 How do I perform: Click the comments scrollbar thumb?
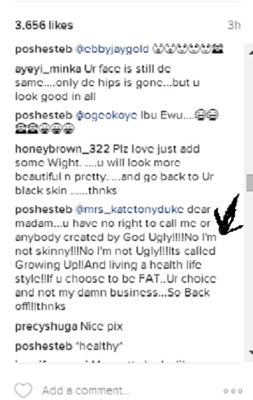tap(250, 183)
